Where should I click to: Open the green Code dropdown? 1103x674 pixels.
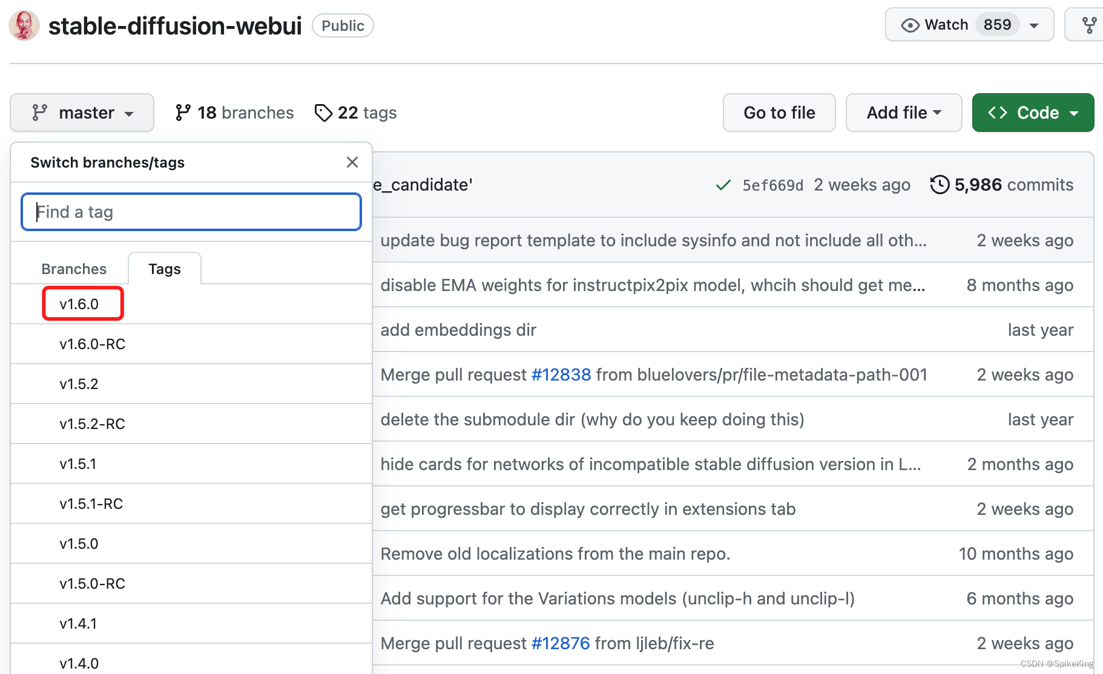[x=1033, y=113]
